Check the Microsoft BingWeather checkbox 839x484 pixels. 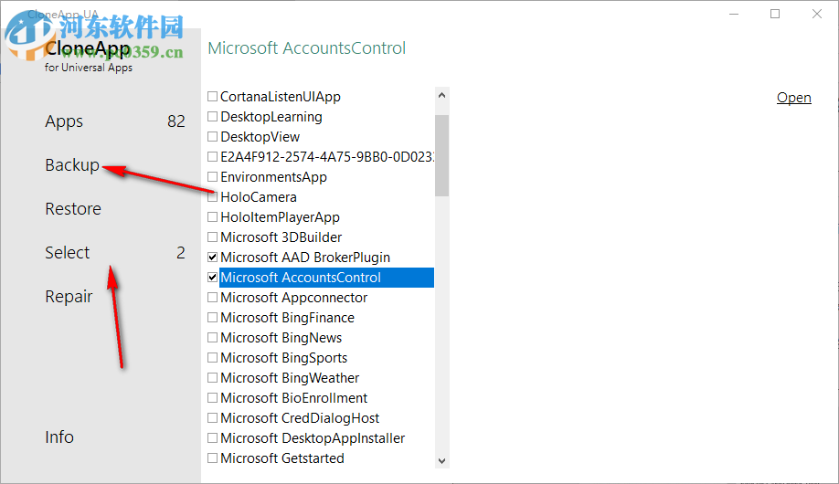[213, 378]
